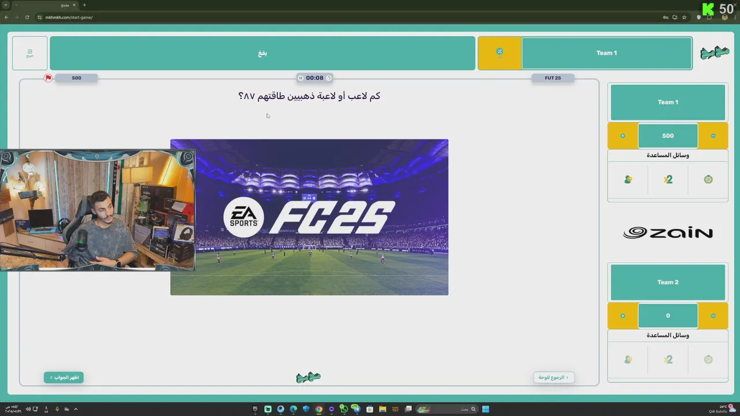
Task: Click the password key icon in address bar
Action: pos(665,17)
